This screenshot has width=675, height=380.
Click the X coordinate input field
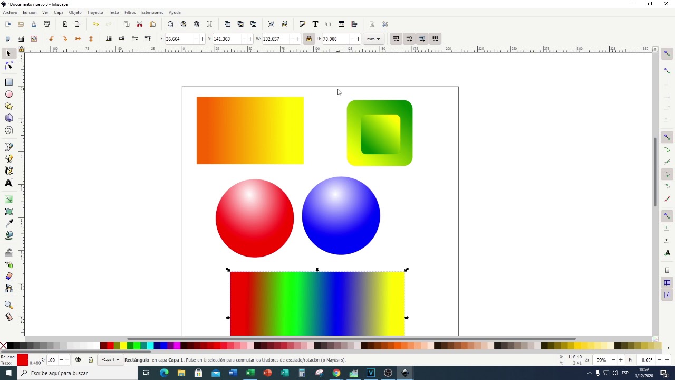(179, 39)
